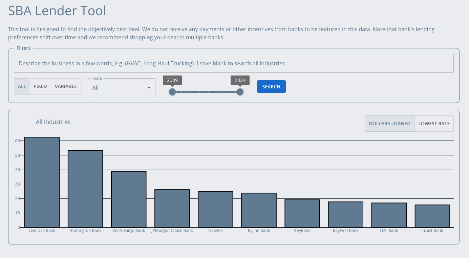The image size is (469, 258).
Task: Click the Huntington Bank bar
Action: (85, 189)
